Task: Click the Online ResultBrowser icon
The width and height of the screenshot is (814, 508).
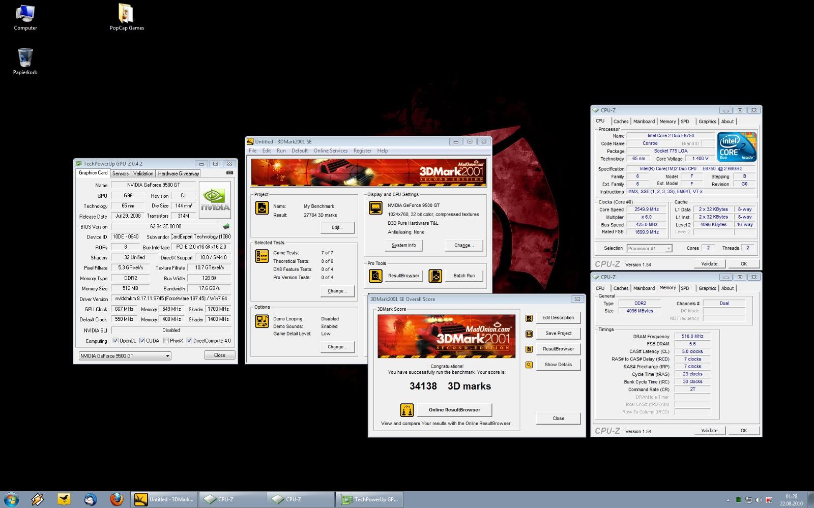Action: (406, 410)
